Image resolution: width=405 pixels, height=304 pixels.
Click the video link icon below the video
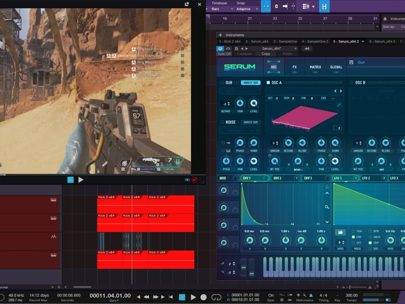pyautogui.click(x=187, y=180)
